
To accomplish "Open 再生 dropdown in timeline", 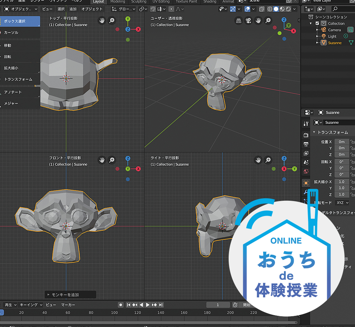I will tap(11, 305).
